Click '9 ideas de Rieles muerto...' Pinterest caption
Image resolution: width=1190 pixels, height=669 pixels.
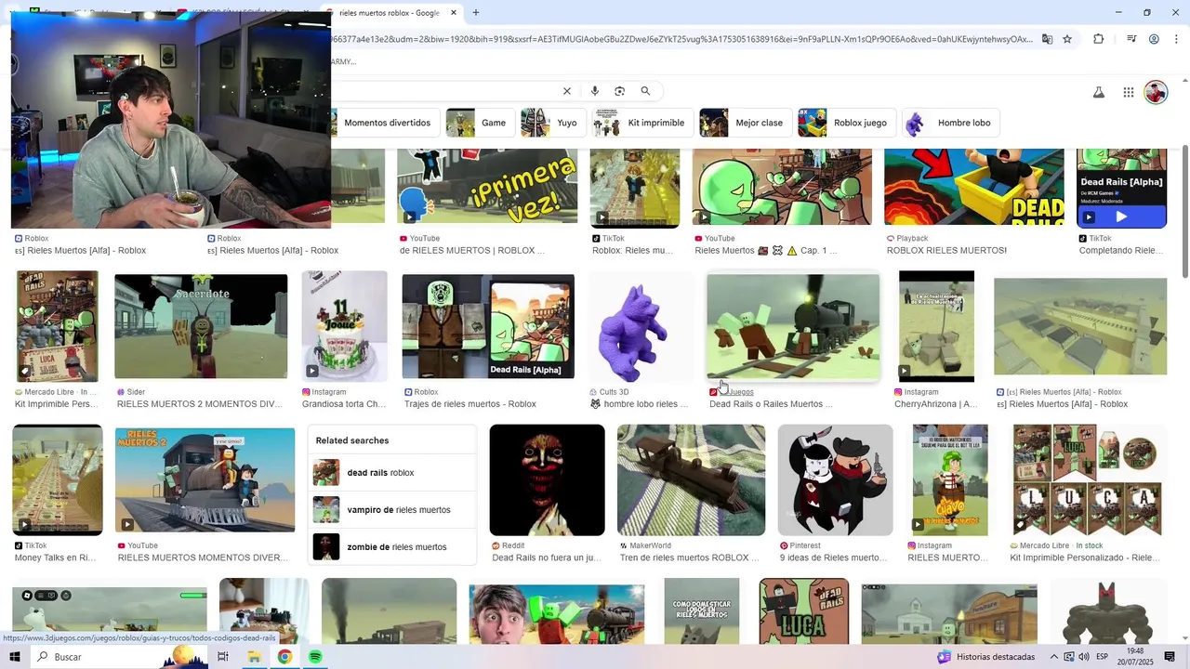click(x=833, y=558)
